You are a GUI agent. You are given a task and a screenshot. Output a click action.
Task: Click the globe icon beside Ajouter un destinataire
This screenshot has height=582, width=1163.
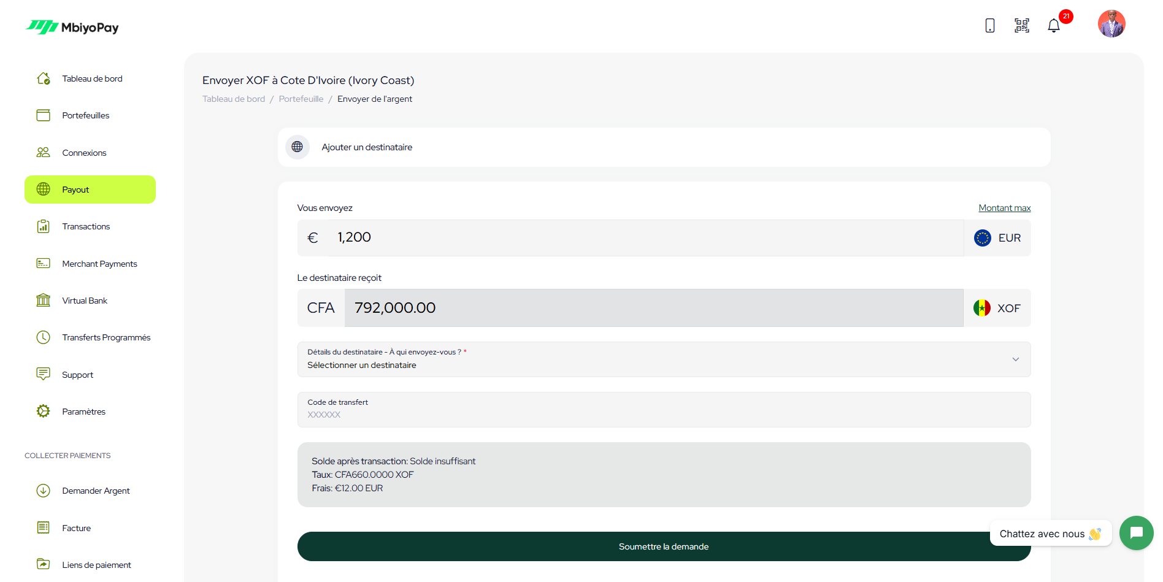pyautogui.click(x=297, y=147)
